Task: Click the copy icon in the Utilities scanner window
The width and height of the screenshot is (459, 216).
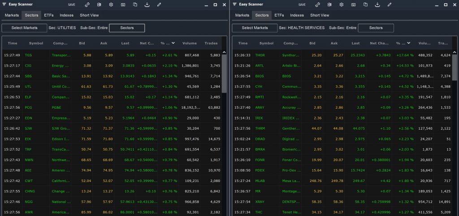Action: [x=135, y=4]
